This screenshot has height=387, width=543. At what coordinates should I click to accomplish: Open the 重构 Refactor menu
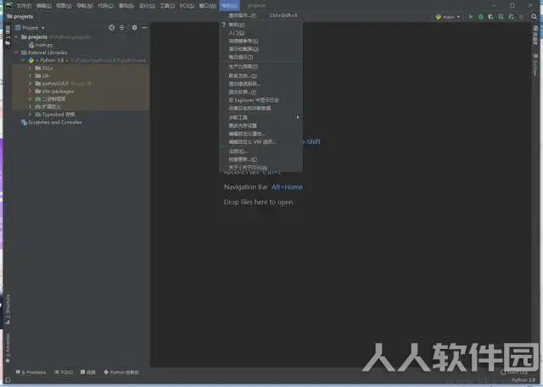pos(126,6)
